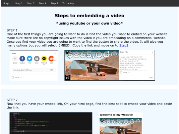The width and height of the screenshot is (179, 134).
Task: Click the Email share icon
Action: [x=37, y=59]
